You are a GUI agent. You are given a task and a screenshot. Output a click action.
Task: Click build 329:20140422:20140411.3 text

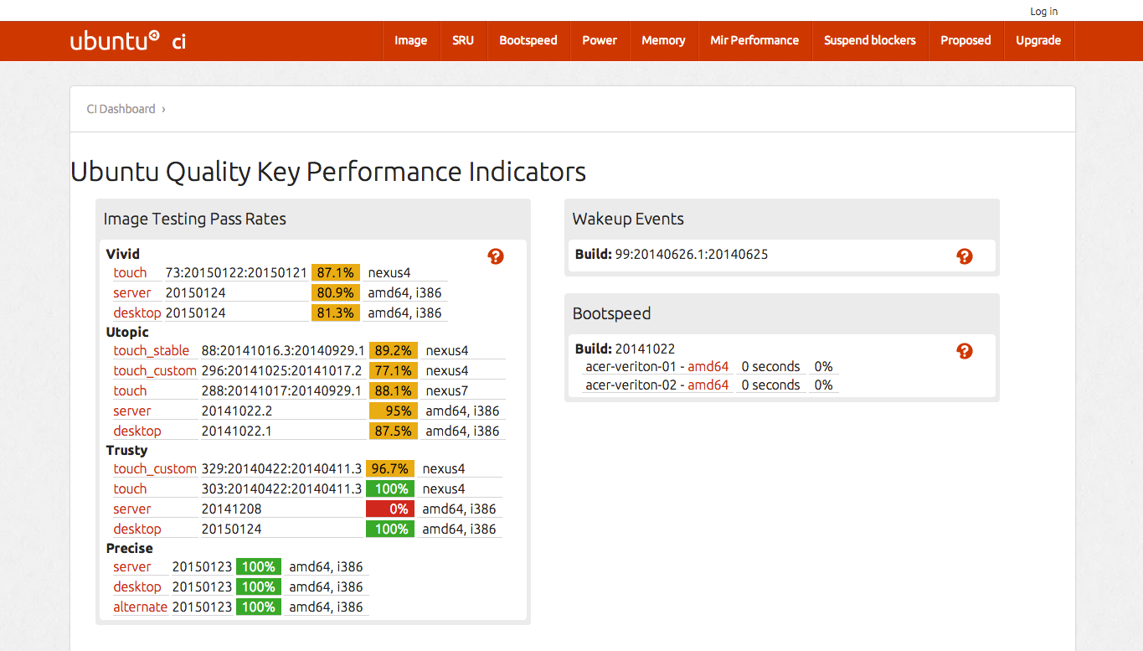(281, 468)
